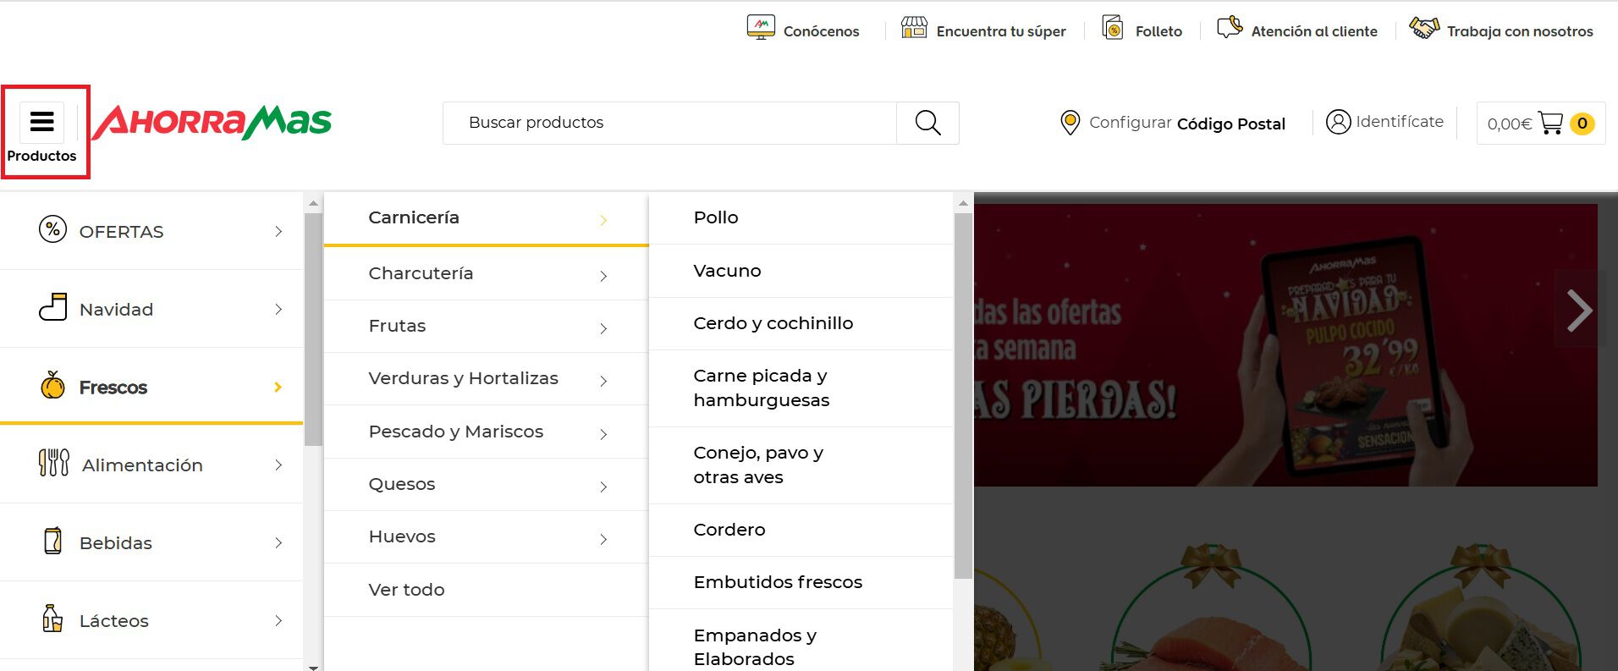Screen dimensions: 1618x671
Task: Click the handshake Trabaja con nosotros icon
Action: [1424, 28]
